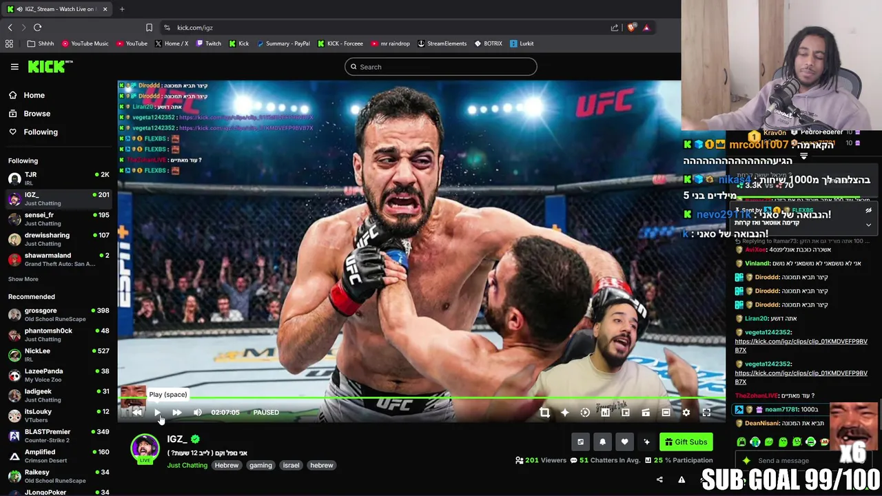
Task: Open the Just Chatting category link
Action: click(187, 465)
